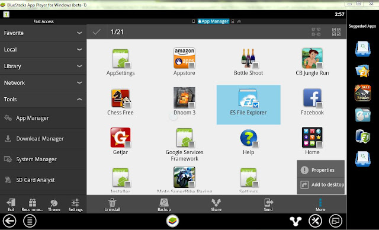Screen dimensions: 379x230
Task: Click the BlueStacks home button
Action: point(172,221)
